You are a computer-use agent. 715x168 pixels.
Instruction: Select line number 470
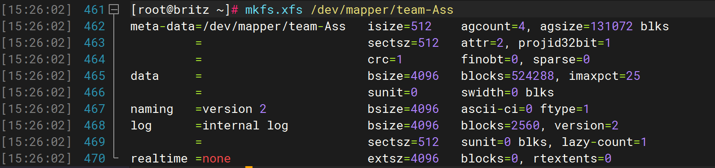pos(94,158)
